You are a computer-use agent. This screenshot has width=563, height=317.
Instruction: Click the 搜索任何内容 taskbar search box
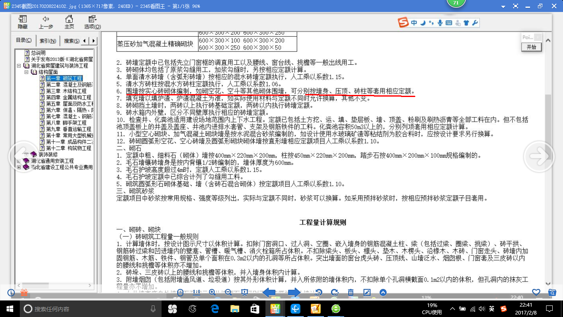[91, 309]
